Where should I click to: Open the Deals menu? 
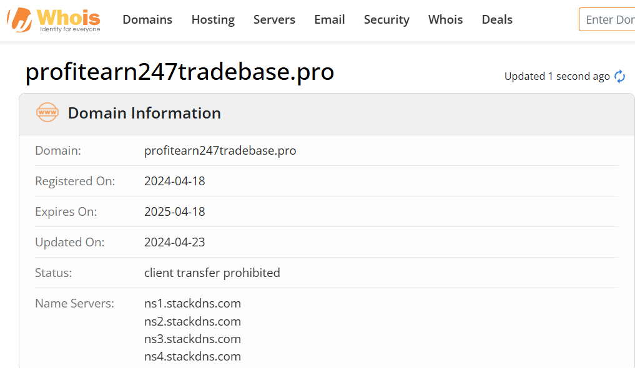497,19
